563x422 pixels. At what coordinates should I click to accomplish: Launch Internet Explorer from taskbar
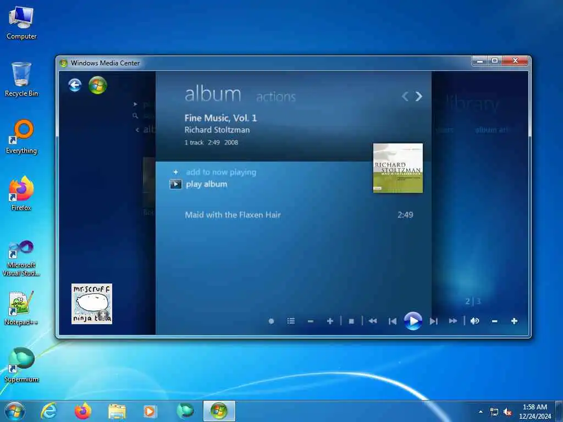48,411
